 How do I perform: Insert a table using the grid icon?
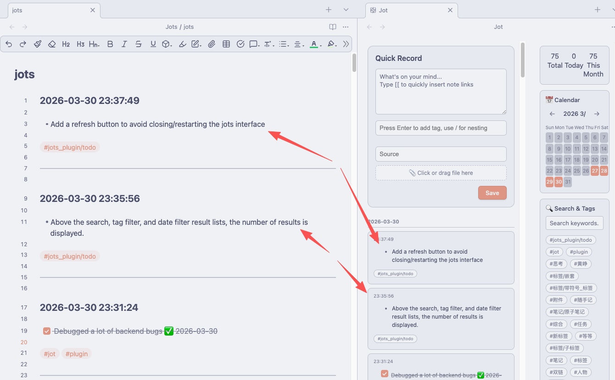[x=226, y=44]
